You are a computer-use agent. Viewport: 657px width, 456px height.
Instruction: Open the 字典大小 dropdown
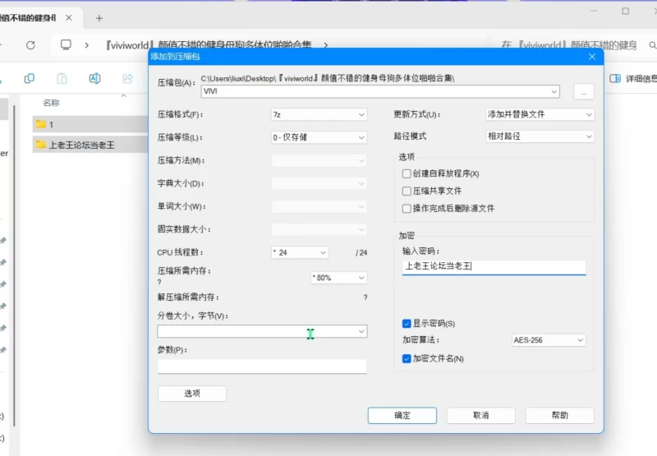click(x=319, y=183)
